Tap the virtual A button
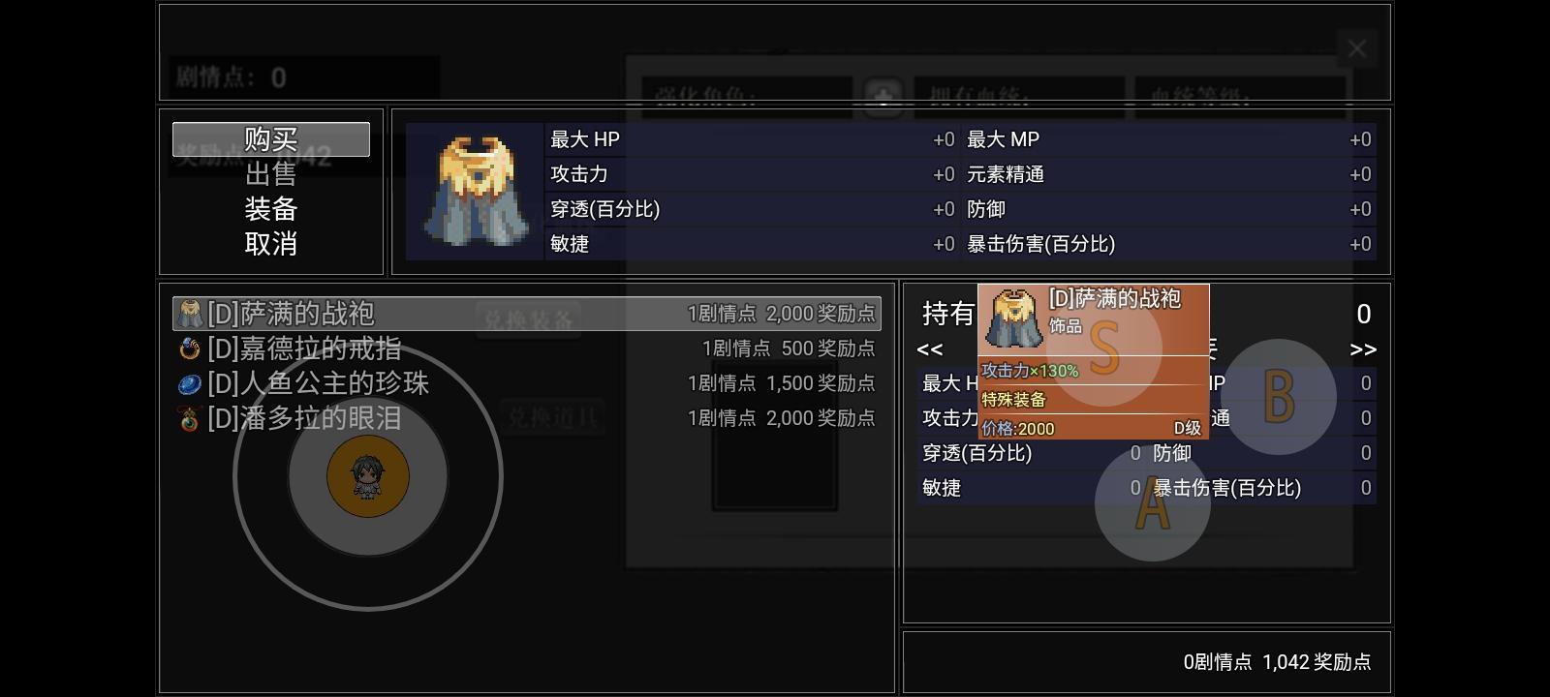This screenshot has height=697, width=1550. pos(1153,503)
